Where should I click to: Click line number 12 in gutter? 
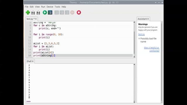[x=30, y=43]
